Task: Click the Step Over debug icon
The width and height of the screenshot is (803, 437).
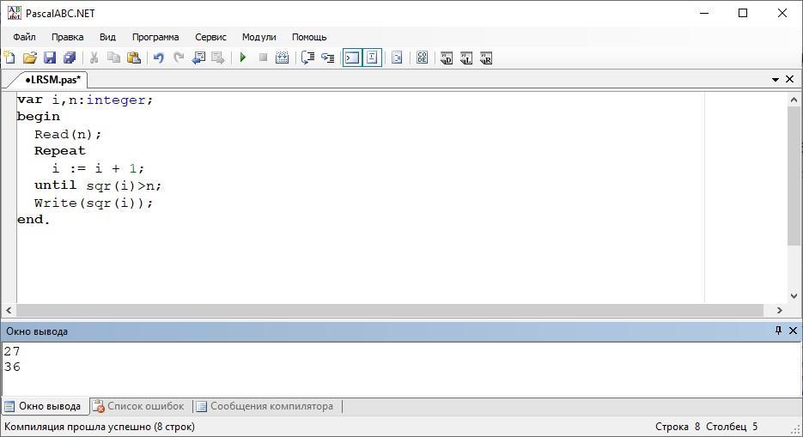Action: tap(307, 58)
